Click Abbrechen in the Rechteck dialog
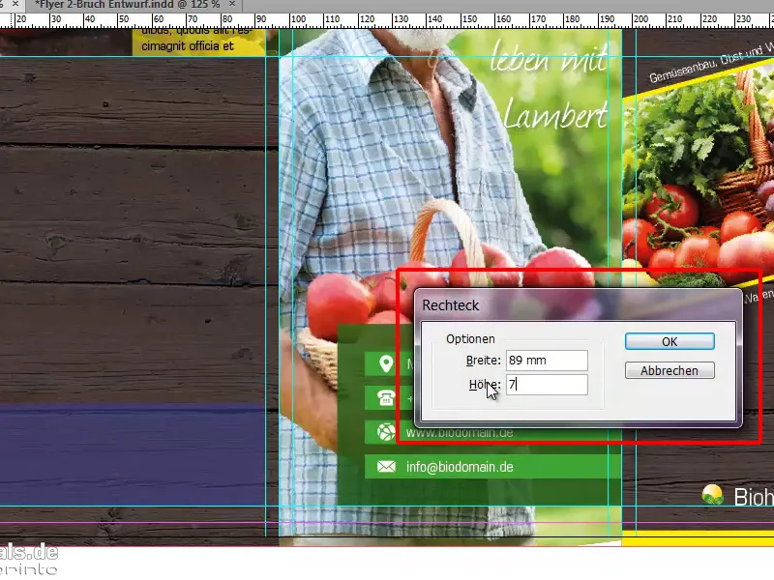Screen dimensions: 774x580 tap(670, 370)
